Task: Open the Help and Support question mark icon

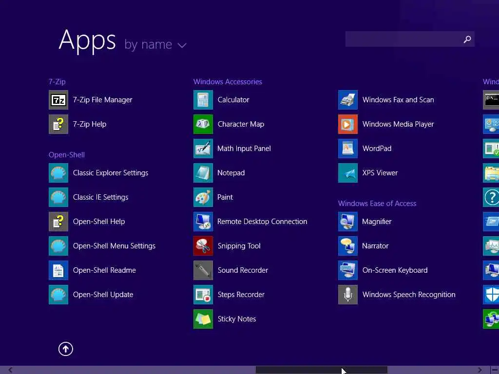Action: [x=491, y=197]
